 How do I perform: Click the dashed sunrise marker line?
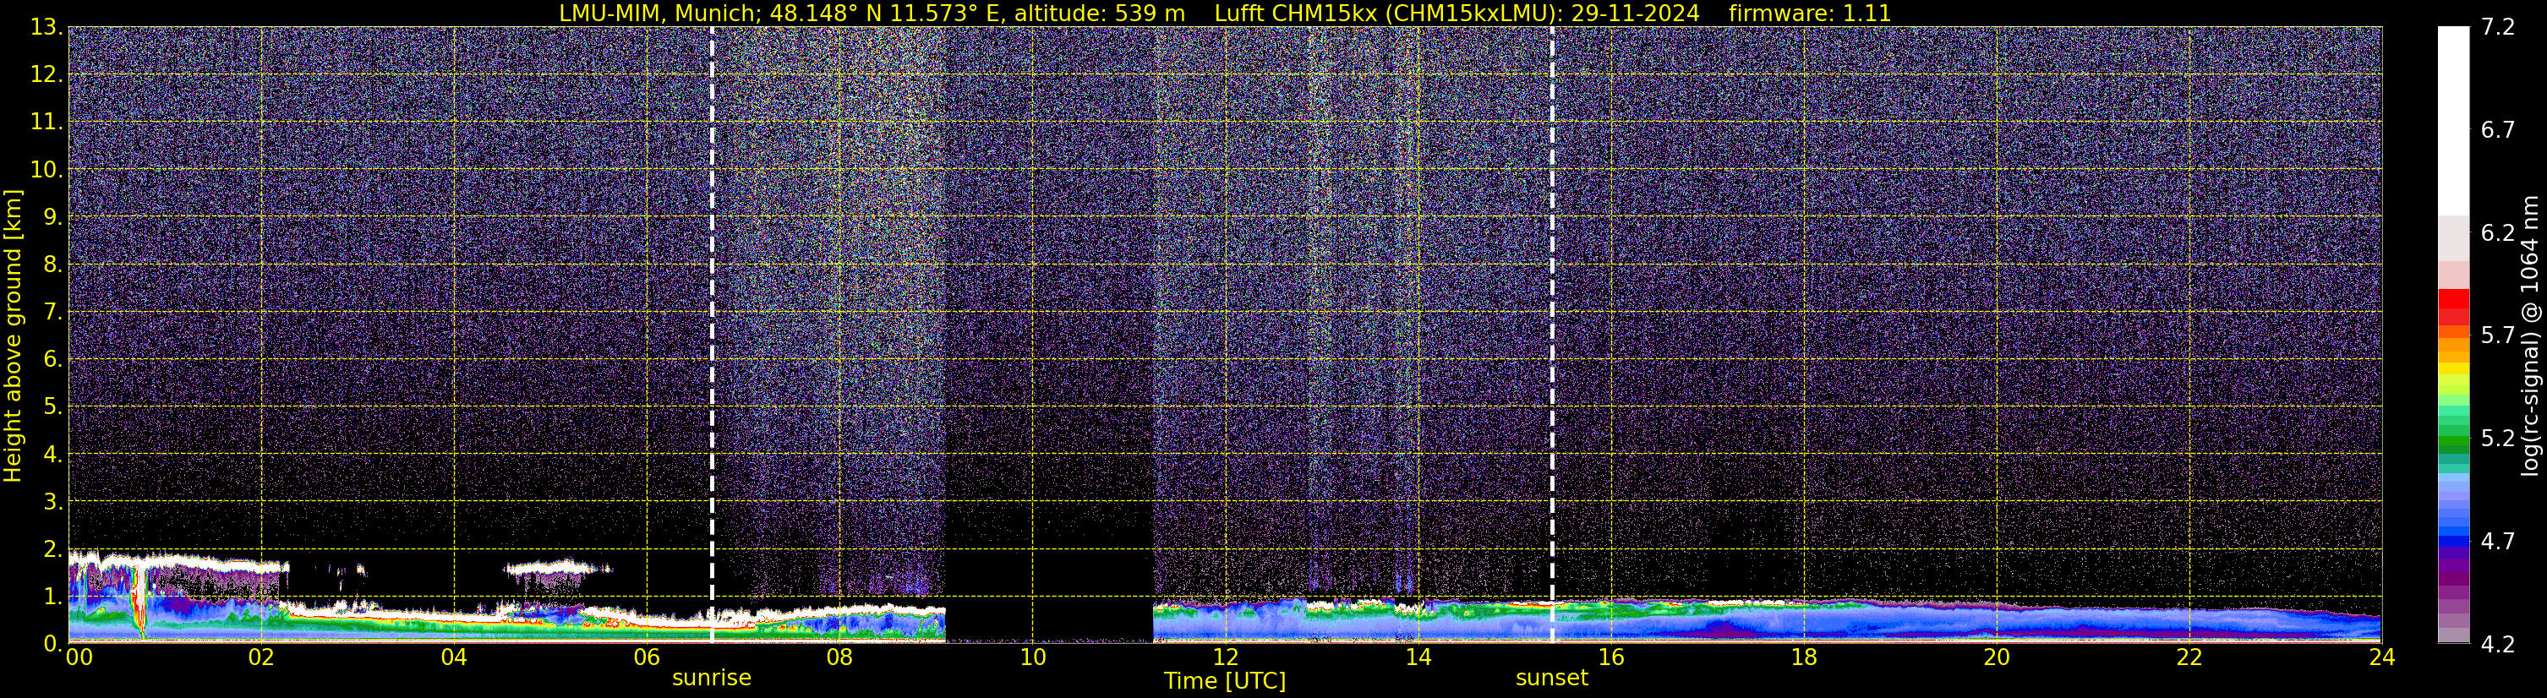coord(711,334)
